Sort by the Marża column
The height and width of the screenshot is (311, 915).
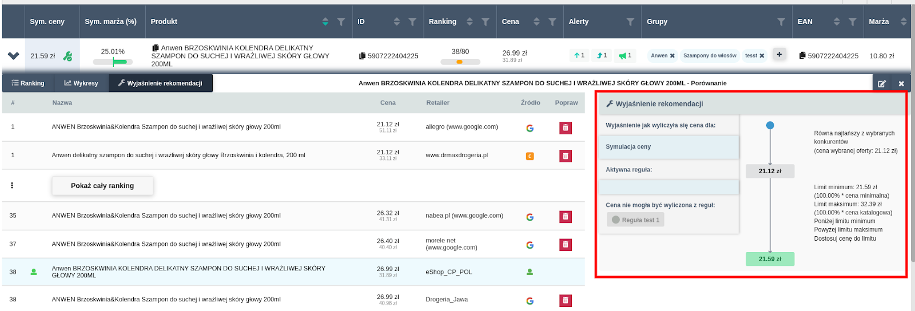(x=904, y=22)
